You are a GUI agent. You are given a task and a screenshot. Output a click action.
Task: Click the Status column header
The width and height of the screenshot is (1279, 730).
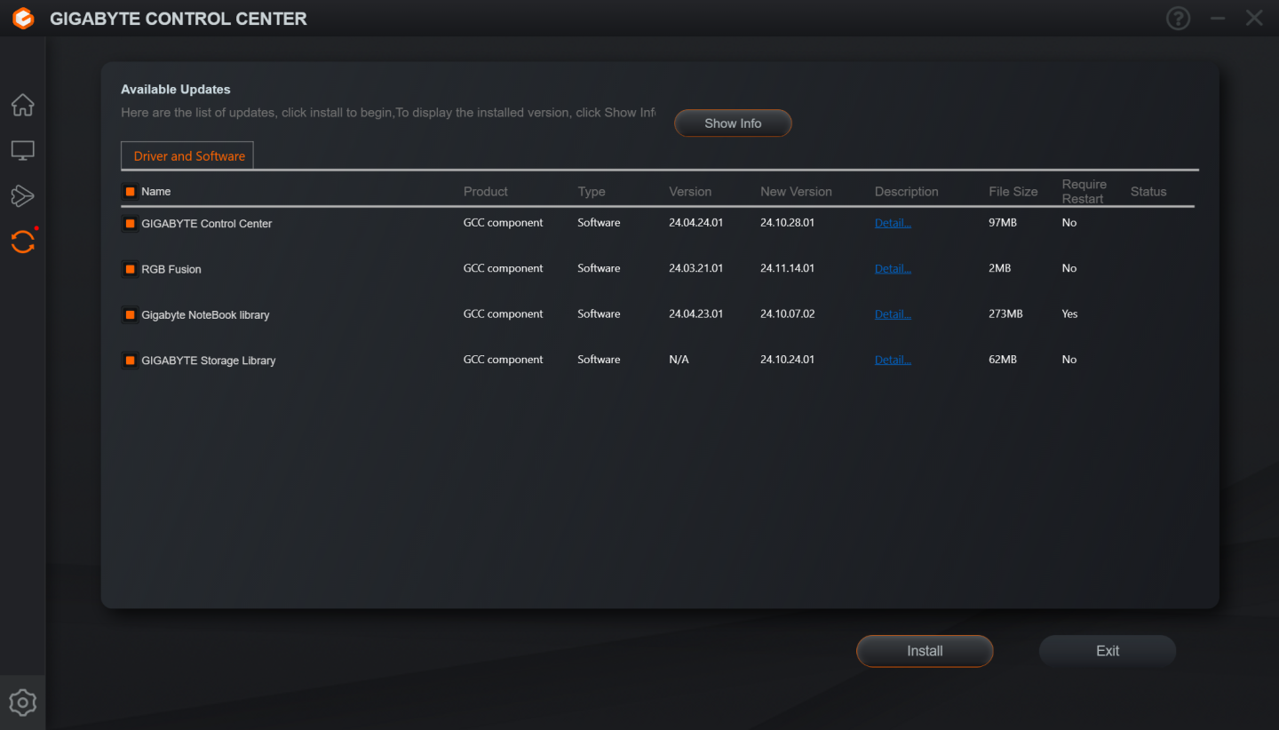pyautogui.click(x=1148, y=191)
